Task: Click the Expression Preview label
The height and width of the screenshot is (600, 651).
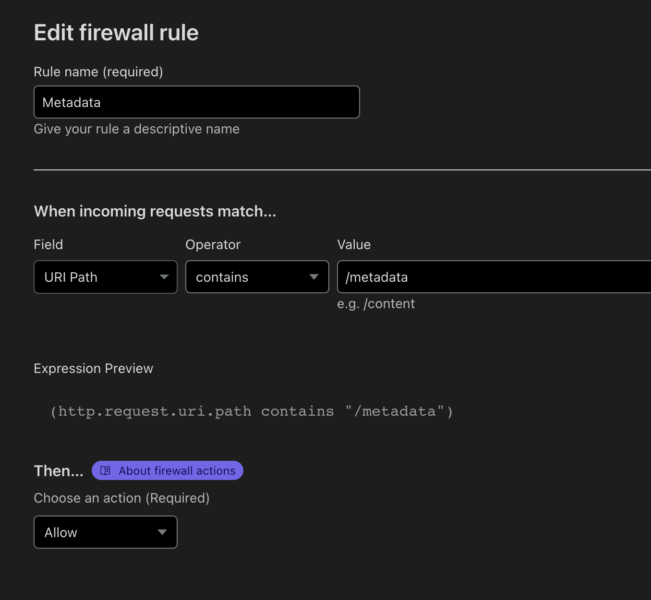Action: click(x=93, y=368)
